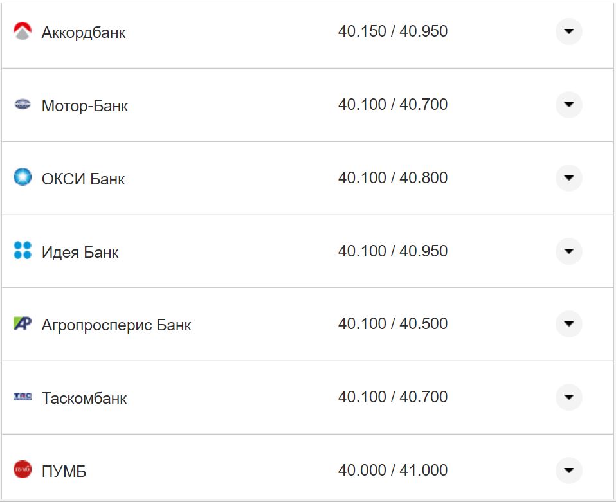Expand the Таскомбанк row arrow

coord(568,397)
